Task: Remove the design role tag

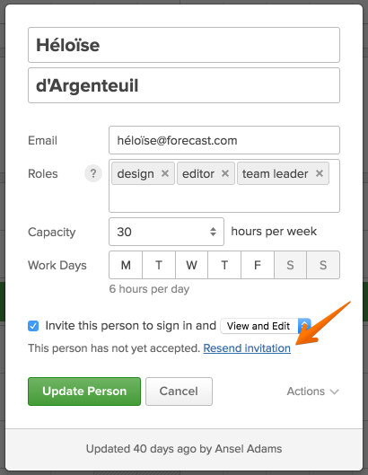Action: point(165,173)
